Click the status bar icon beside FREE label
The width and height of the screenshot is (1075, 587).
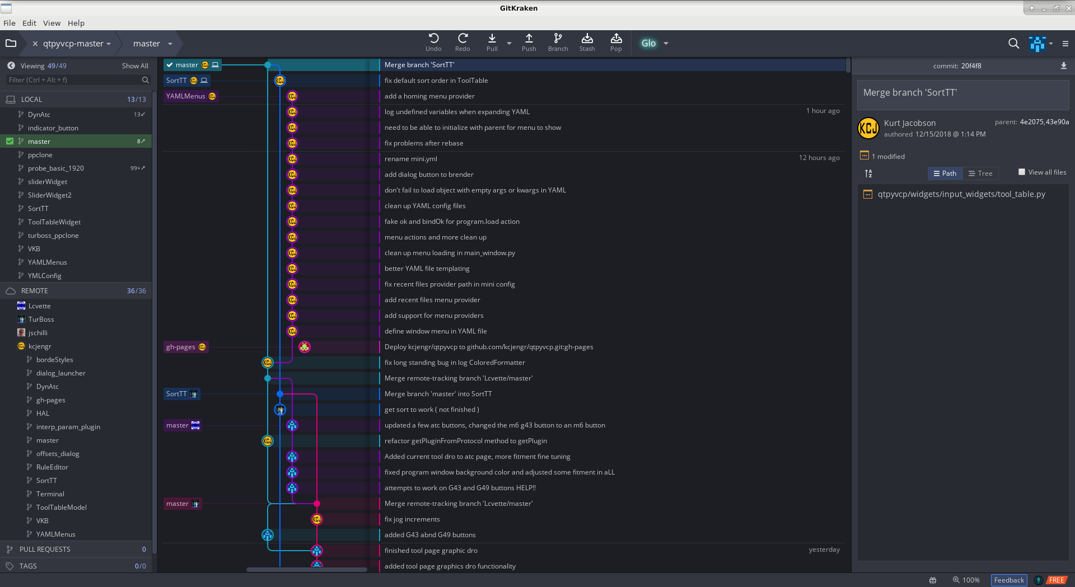tap(1039, 580)
